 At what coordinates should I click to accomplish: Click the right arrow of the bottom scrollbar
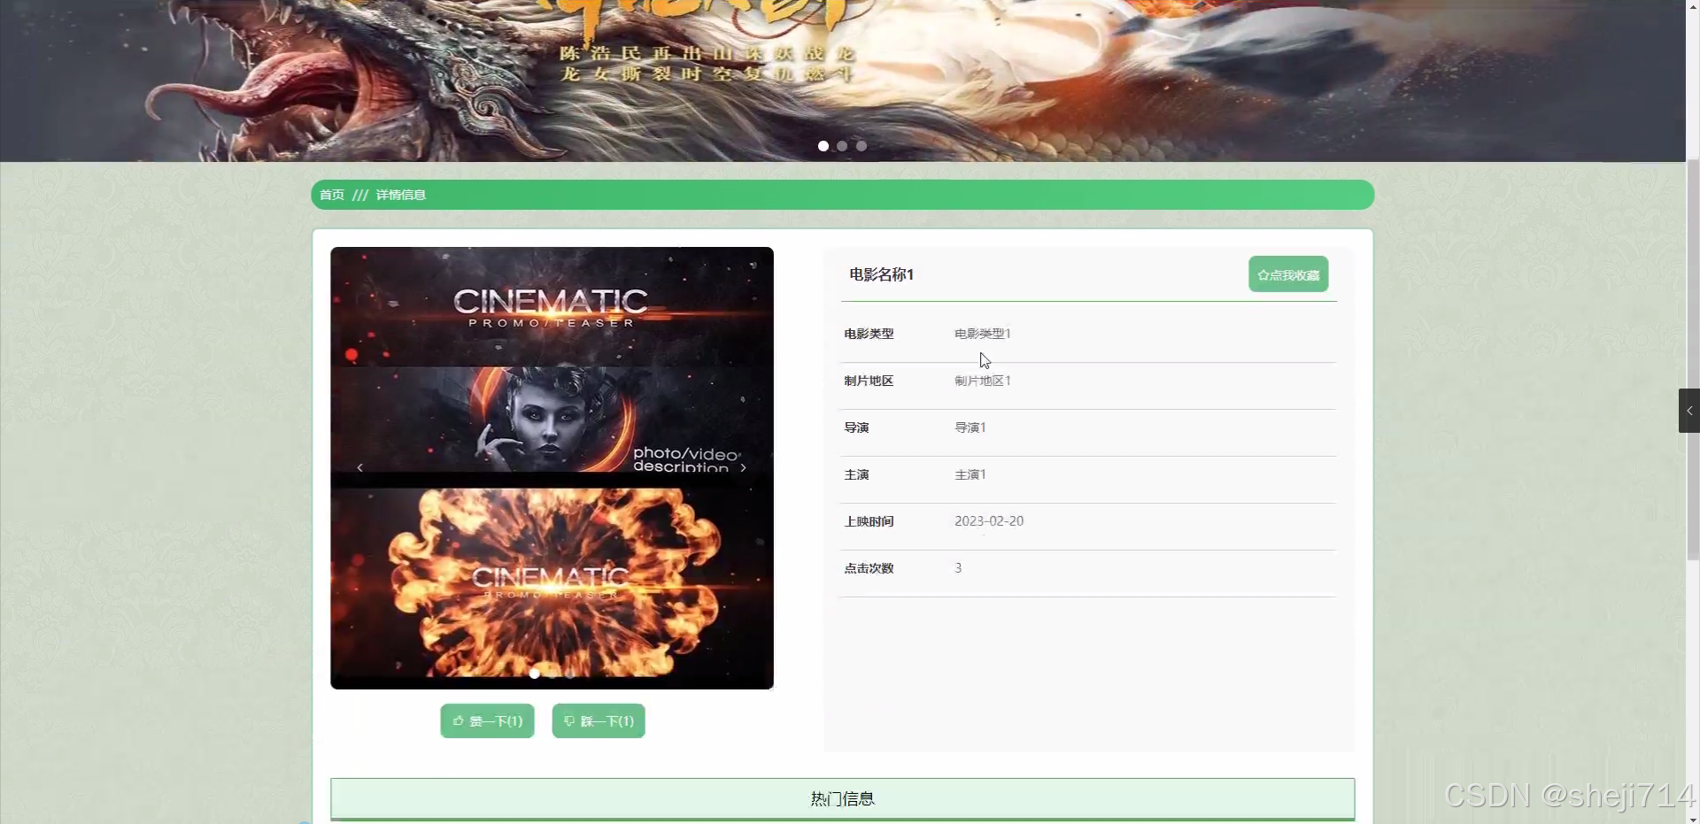[x=1678, y=822]
